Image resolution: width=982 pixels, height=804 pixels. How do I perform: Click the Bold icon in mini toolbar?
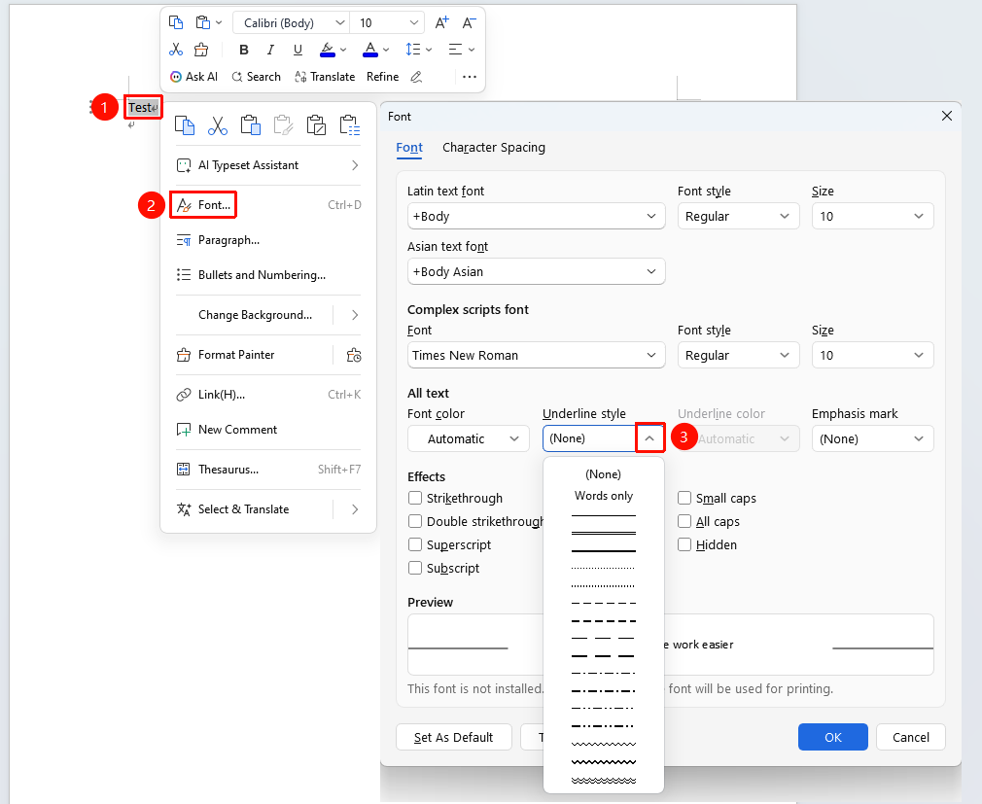[x=244, y=50]
